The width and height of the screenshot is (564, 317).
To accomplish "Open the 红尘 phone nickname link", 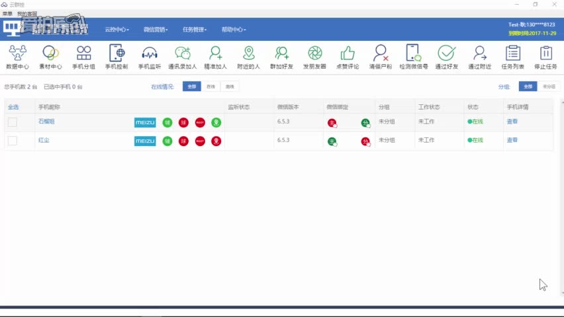I will [44, 140].
